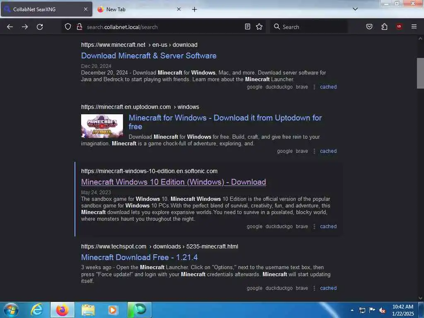Open the Windows Start menu

[x=11, y=310]
